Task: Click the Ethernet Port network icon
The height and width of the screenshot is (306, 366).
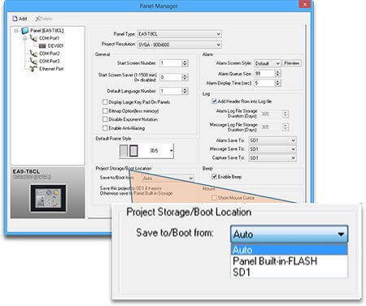Action: click(x=33, y=69)
